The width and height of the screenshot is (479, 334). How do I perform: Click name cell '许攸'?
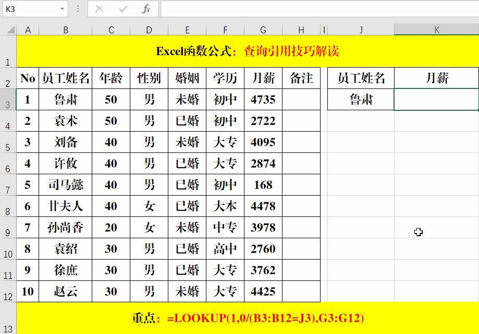click(x=65, y=163)
